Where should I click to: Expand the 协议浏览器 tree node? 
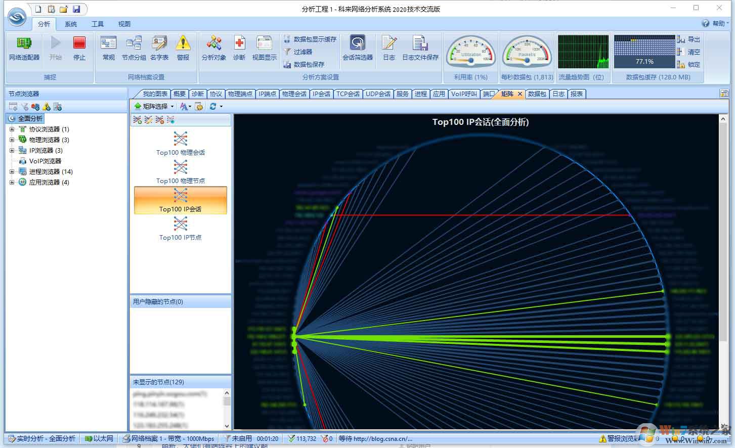pos(12,129)
